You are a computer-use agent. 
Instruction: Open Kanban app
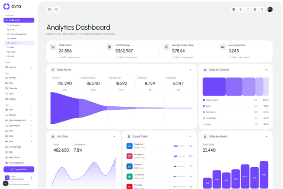[x=19, y=99]
